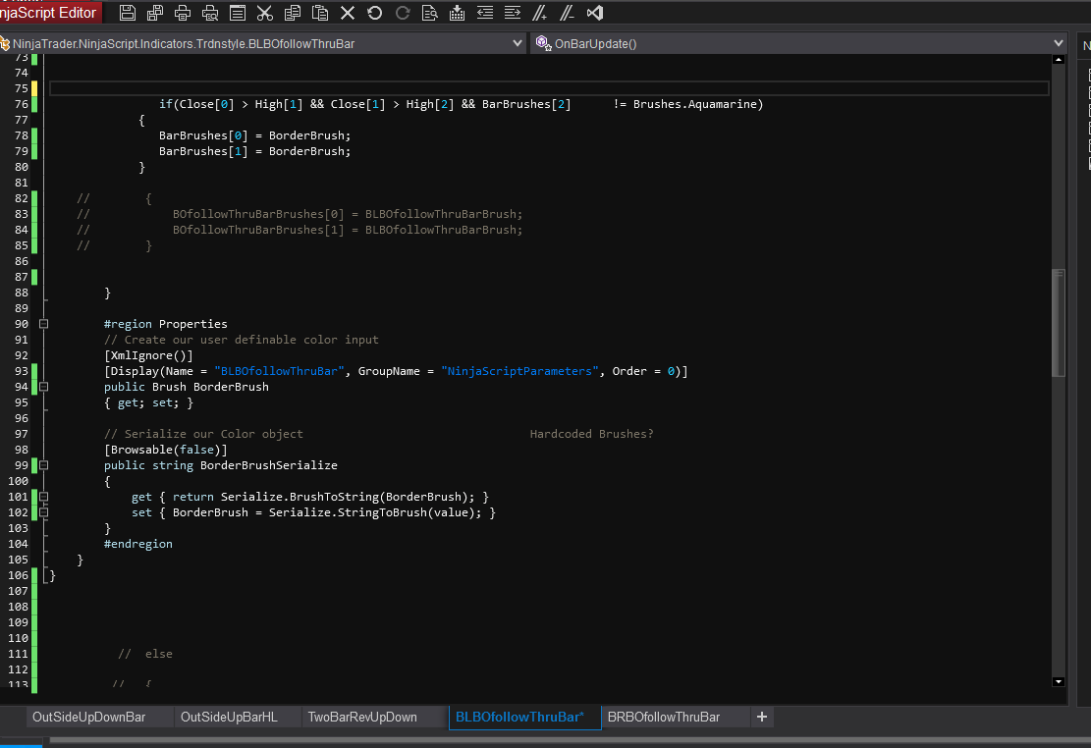Click the Print icon in the toolbar
This screenshot has height=748, width=1091.
point(183,13)
